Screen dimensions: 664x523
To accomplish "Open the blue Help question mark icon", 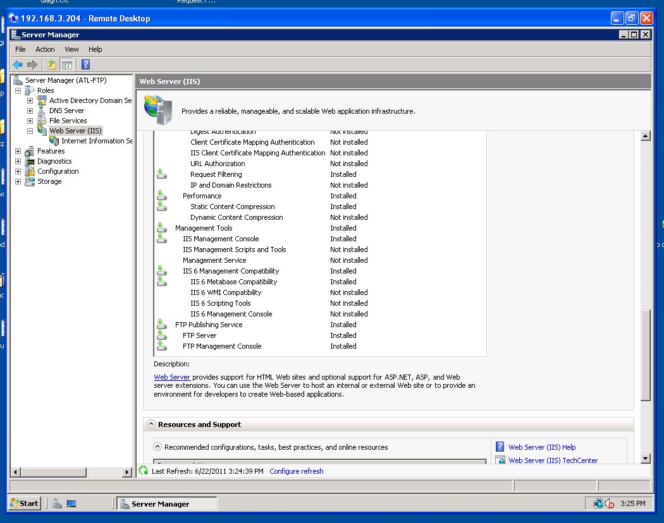I will (86, 64).
